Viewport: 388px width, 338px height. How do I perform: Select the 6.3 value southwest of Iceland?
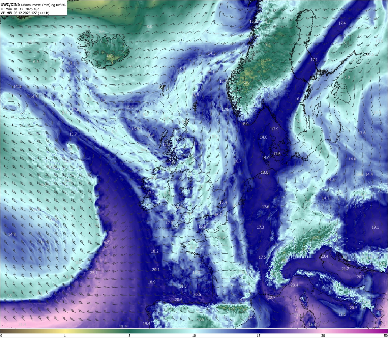pos(36,62)
